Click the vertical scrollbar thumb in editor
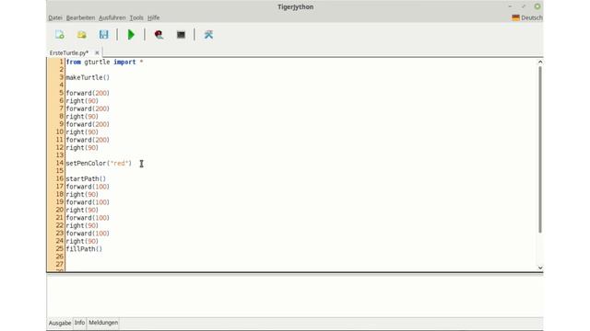The height and width of the screenshot is (331, 590). [540, 149]
